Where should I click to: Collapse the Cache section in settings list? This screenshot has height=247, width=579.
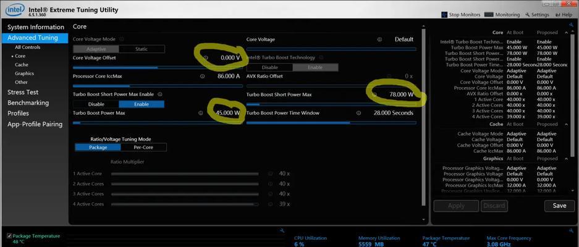566,124
